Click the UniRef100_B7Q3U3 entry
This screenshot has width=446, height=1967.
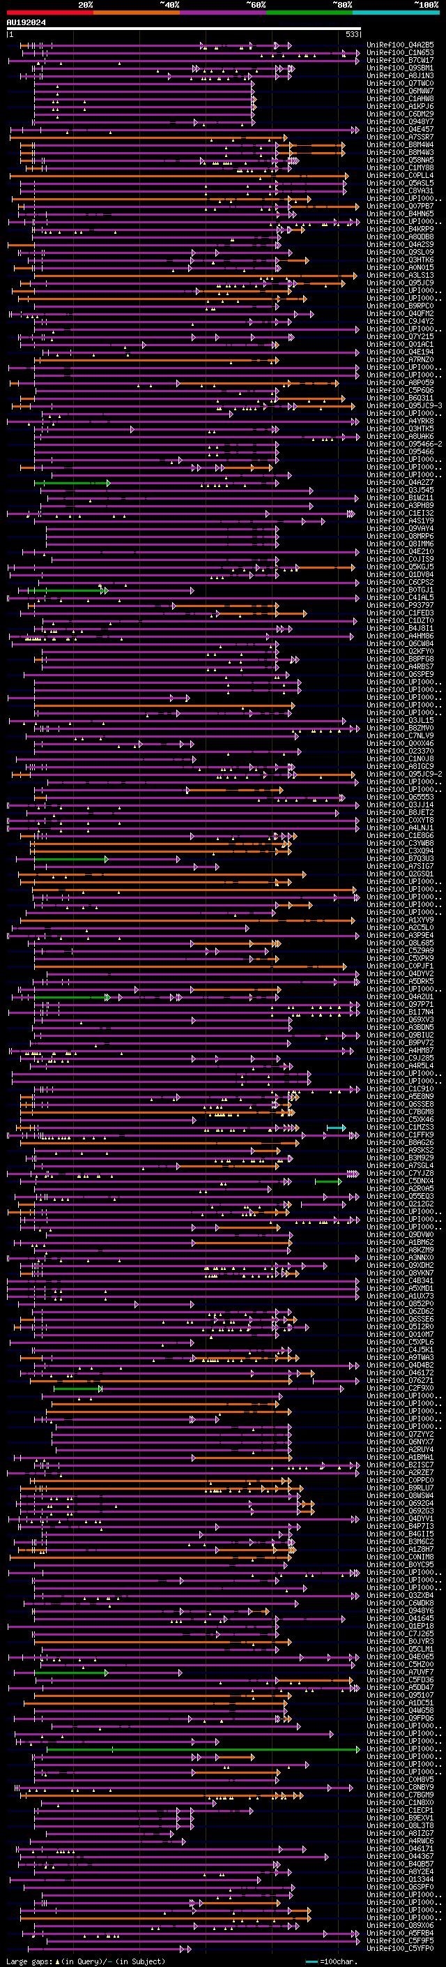(x=400, y=859)
